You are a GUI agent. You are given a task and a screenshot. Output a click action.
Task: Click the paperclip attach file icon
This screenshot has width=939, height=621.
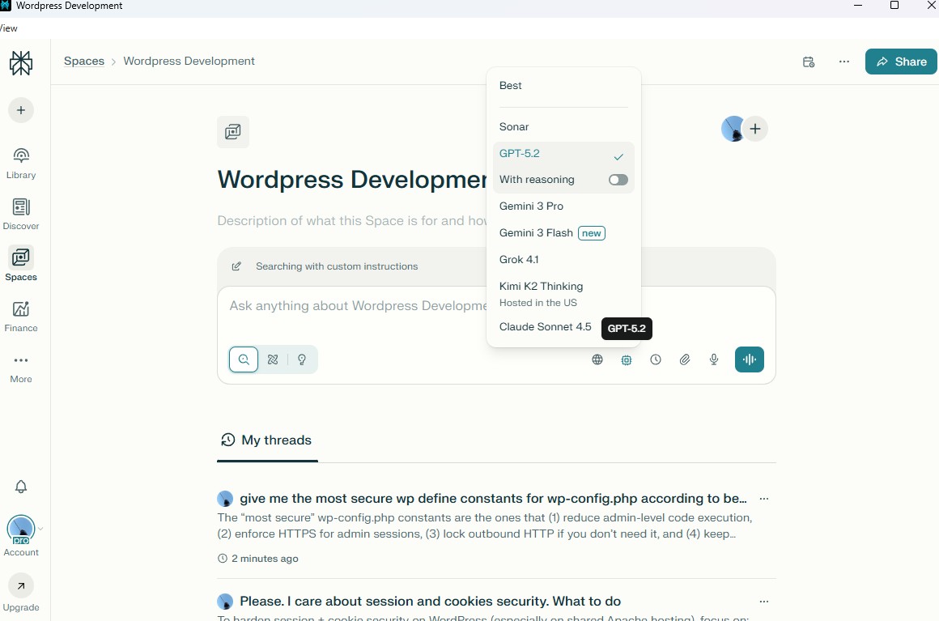(x=685, y=359)
